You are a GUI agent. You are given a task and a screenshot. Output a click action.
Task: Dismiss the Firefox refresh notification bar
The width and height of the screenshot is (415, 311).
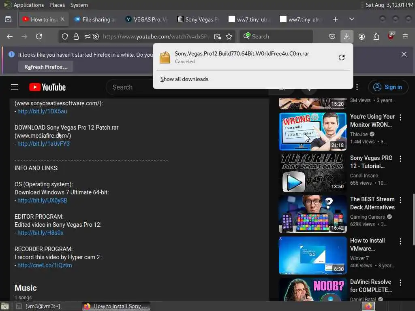click(x=404, y=54)
